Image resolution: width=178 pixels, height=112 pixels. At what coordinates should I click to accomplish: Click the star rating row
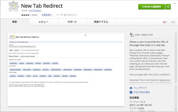(x=26, y=15)
